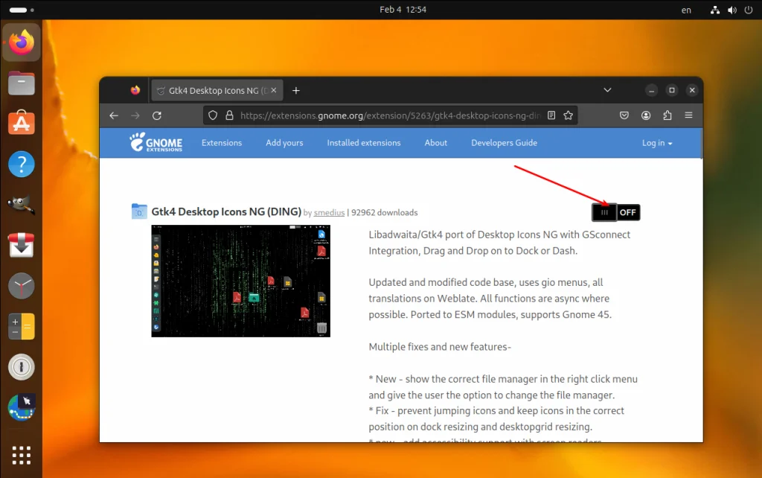The height and width of the screenshot is (478, 762).
Task: Open the Pocket save button
Action: coord(624,115)
